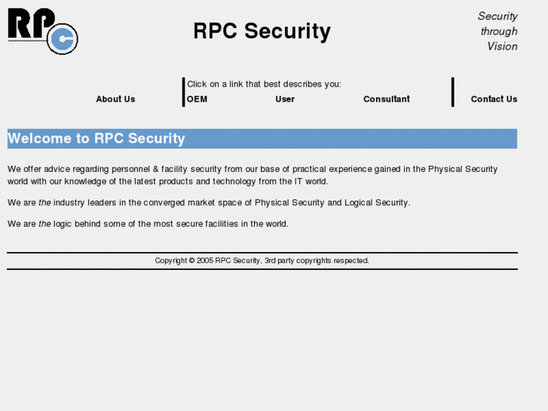
Task: Click the Security through Vision tagline
Action: (497, 31)
